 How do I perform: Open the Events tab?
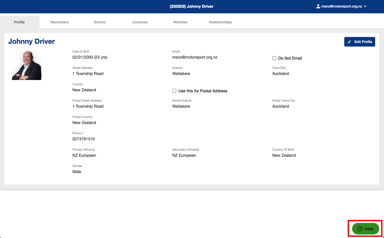tap(100, 22)
